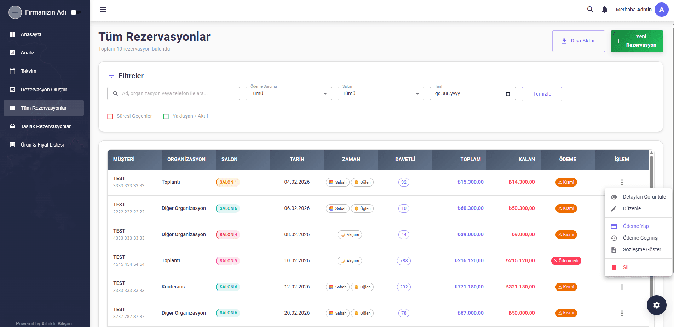Open Takvim in the sidebar

pos(44,71)
